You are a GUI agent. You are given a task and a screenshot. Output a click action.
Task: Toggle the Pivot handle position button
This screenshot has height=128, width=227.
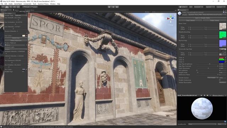(26, 7)
